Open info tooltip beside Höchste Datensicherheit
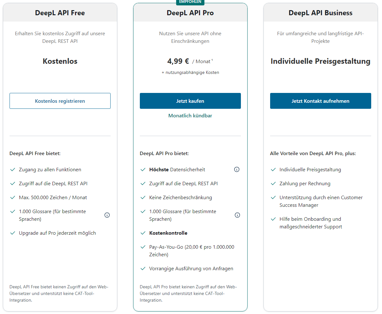The height and width of the screenshot is (314, 382). 236,169
